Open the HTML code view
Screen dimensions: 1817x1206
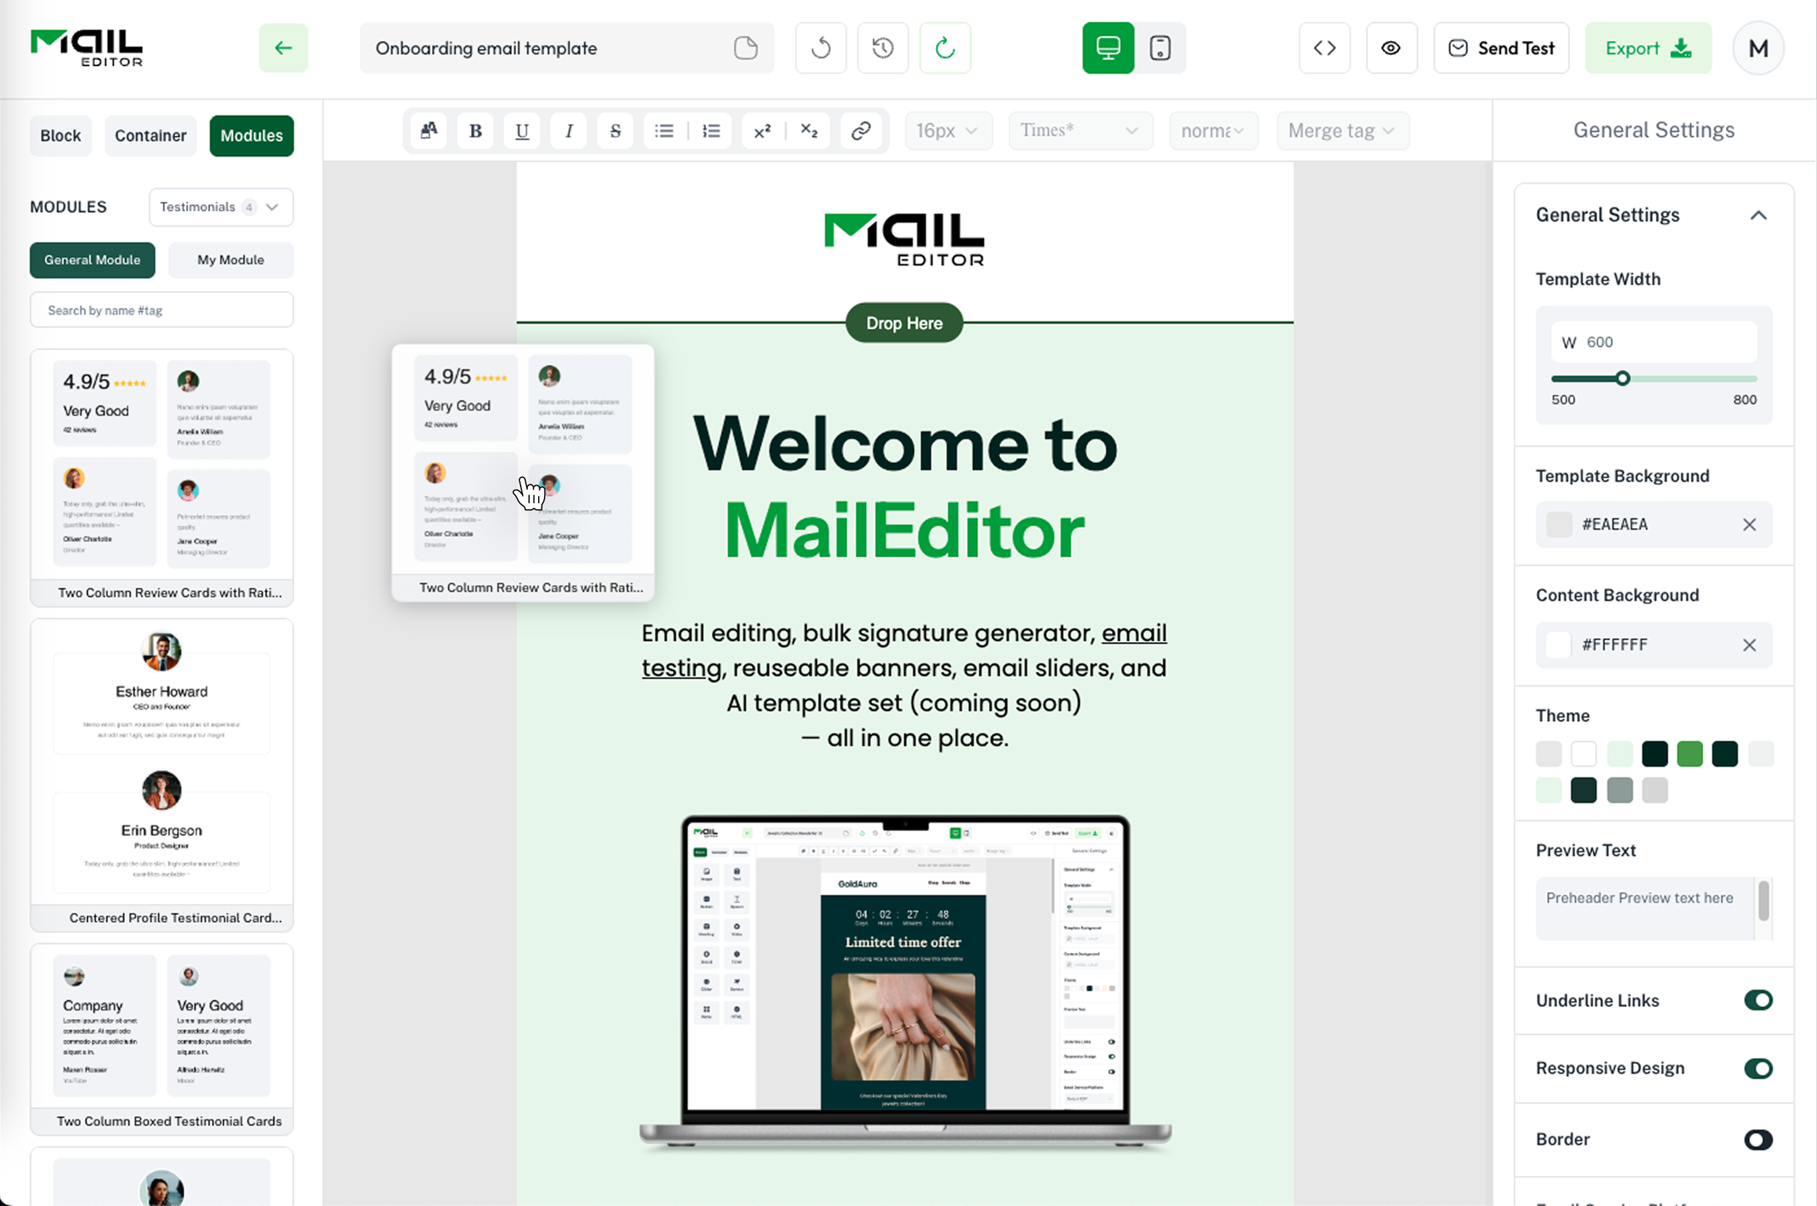click(x=1324, y=48)
